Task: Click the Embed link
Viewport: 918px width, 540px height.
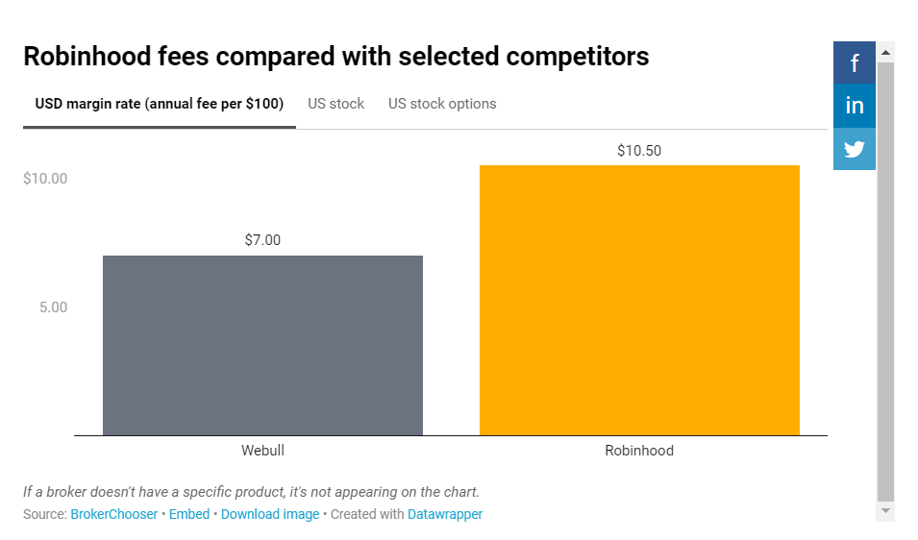Action: tap(189, 514)
